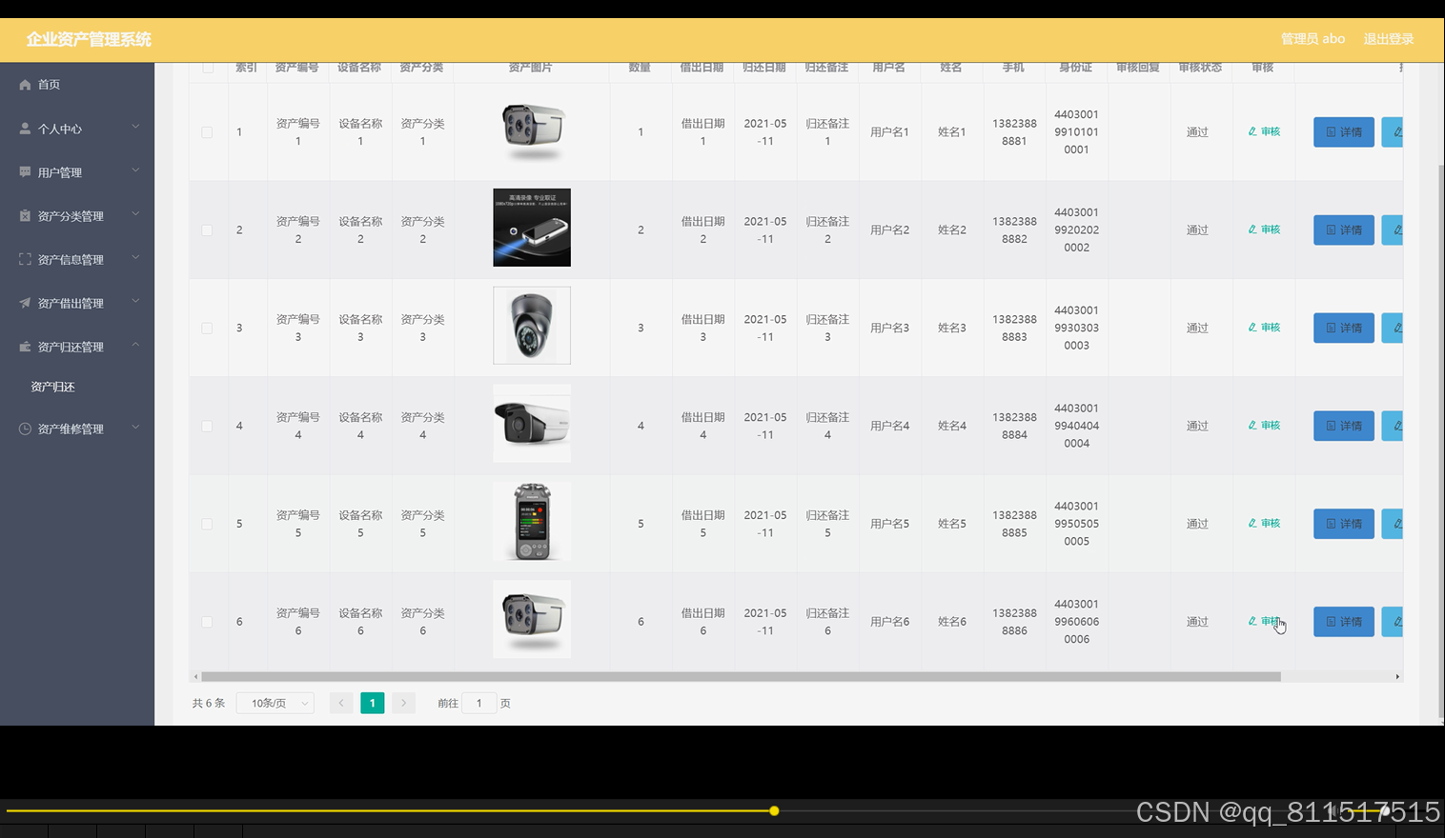
Task: Go to previous page arrow
Action: [x=341, y=703]
